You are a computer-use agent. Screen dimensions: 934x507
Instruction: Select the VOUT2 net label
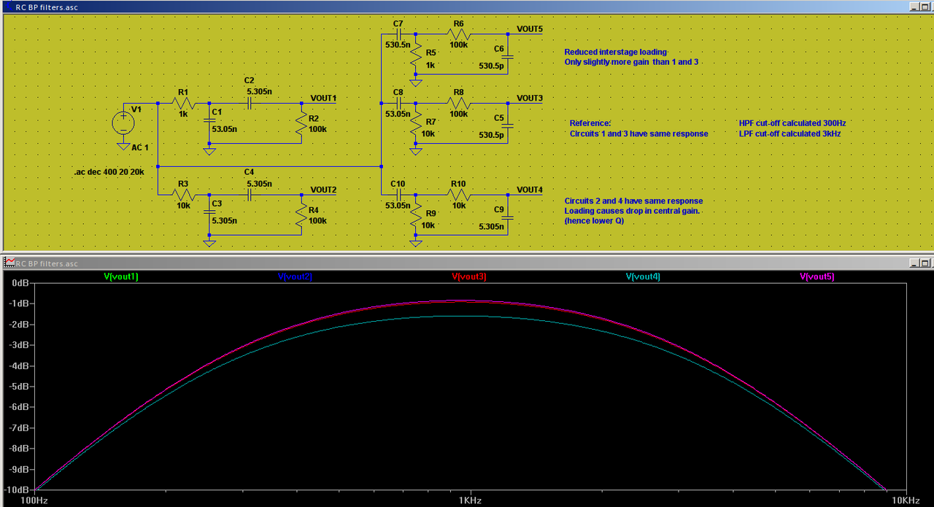(323, 190)
